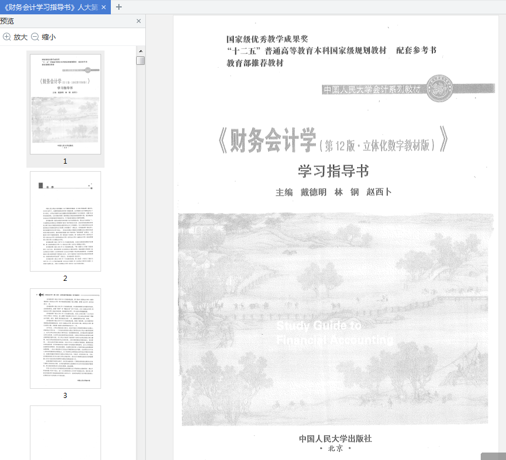
Task: Click page number 3 label under thumbnail
Action: click(65, 395)
